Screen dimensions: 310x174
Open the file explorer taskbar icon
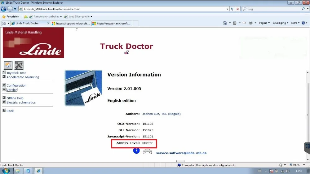pos(17,171)
